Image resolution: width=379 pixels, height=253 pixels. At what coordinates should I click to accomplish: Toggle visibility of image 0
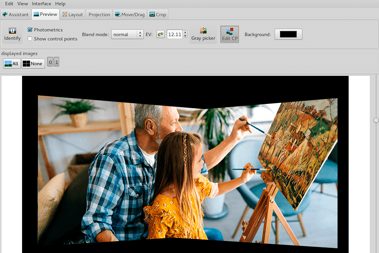click(50, 62)
